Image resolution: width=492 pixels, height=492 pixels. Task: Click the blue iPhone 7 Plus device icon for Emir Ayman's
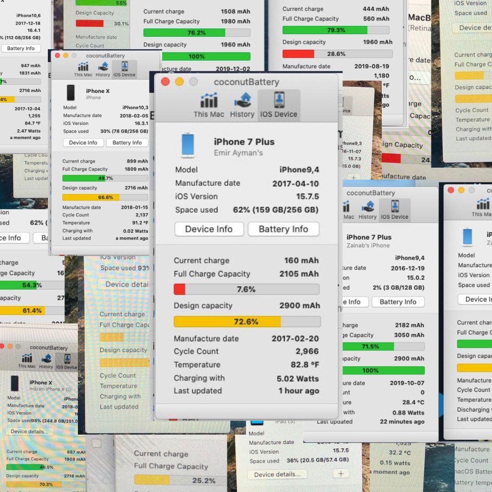pyautogui.click(x=188, y=145)
